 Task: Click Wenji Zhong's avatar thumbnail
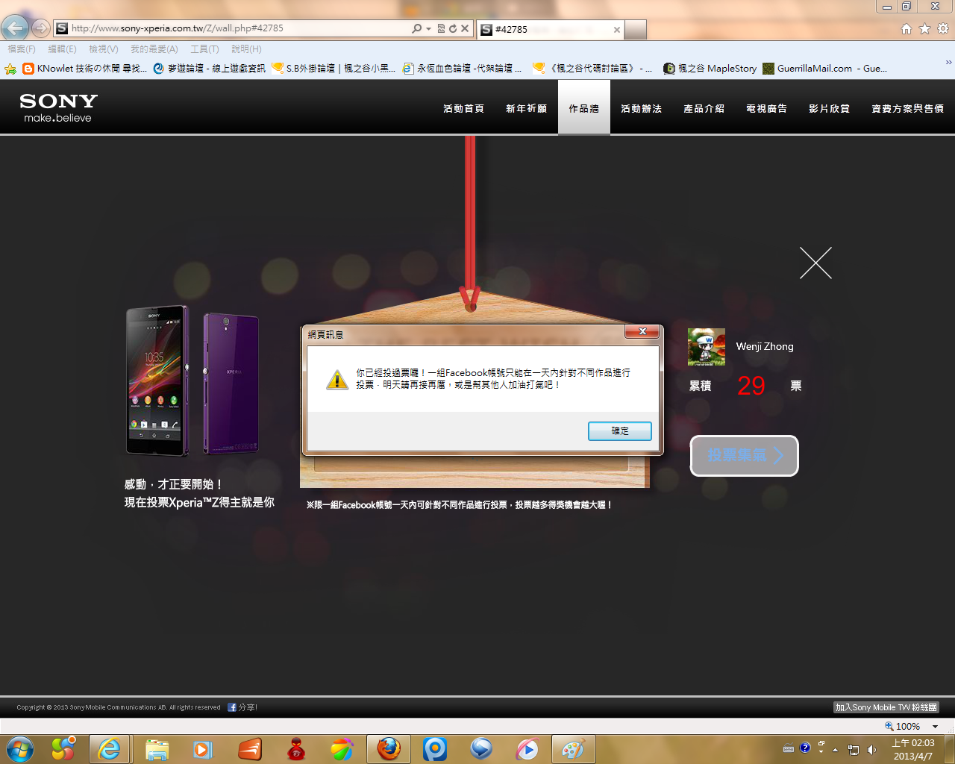[706, 347]
